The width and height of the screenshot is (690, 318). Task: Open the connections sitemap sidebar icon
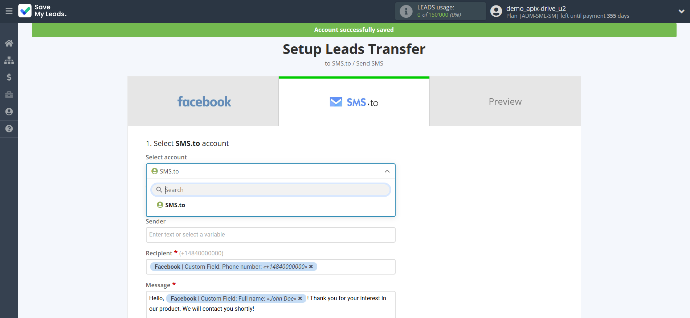[9, 60]
